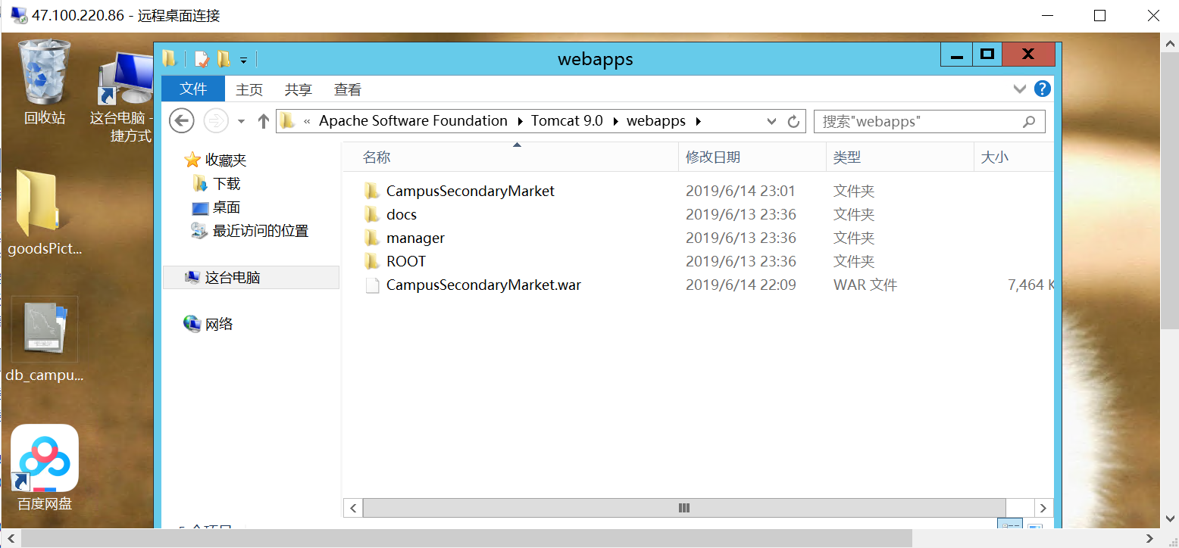
Task: Click the ROOT folder icon
Action: click(x=371, y=261)
